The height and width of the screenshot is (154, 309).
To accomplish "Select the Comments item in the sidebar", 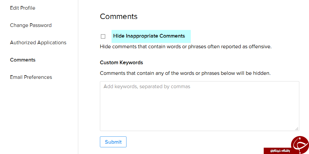I will [x=23, y=60].
